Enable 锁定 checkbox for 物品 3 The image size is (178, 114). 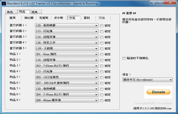click(x=102, y=66)
